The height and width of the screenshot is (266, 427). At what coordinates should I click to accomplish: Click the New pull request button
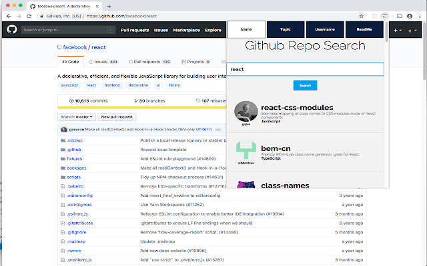pyautogui.click(x=117, y=117)
